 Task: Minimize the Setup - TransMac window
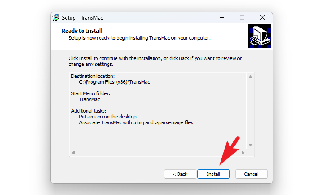[222, 17]
